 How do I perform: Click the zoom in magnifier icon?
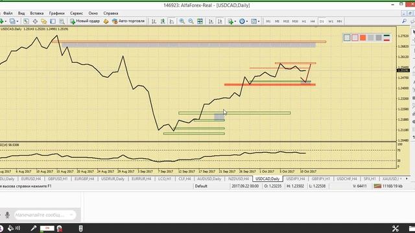coord(182,21)
